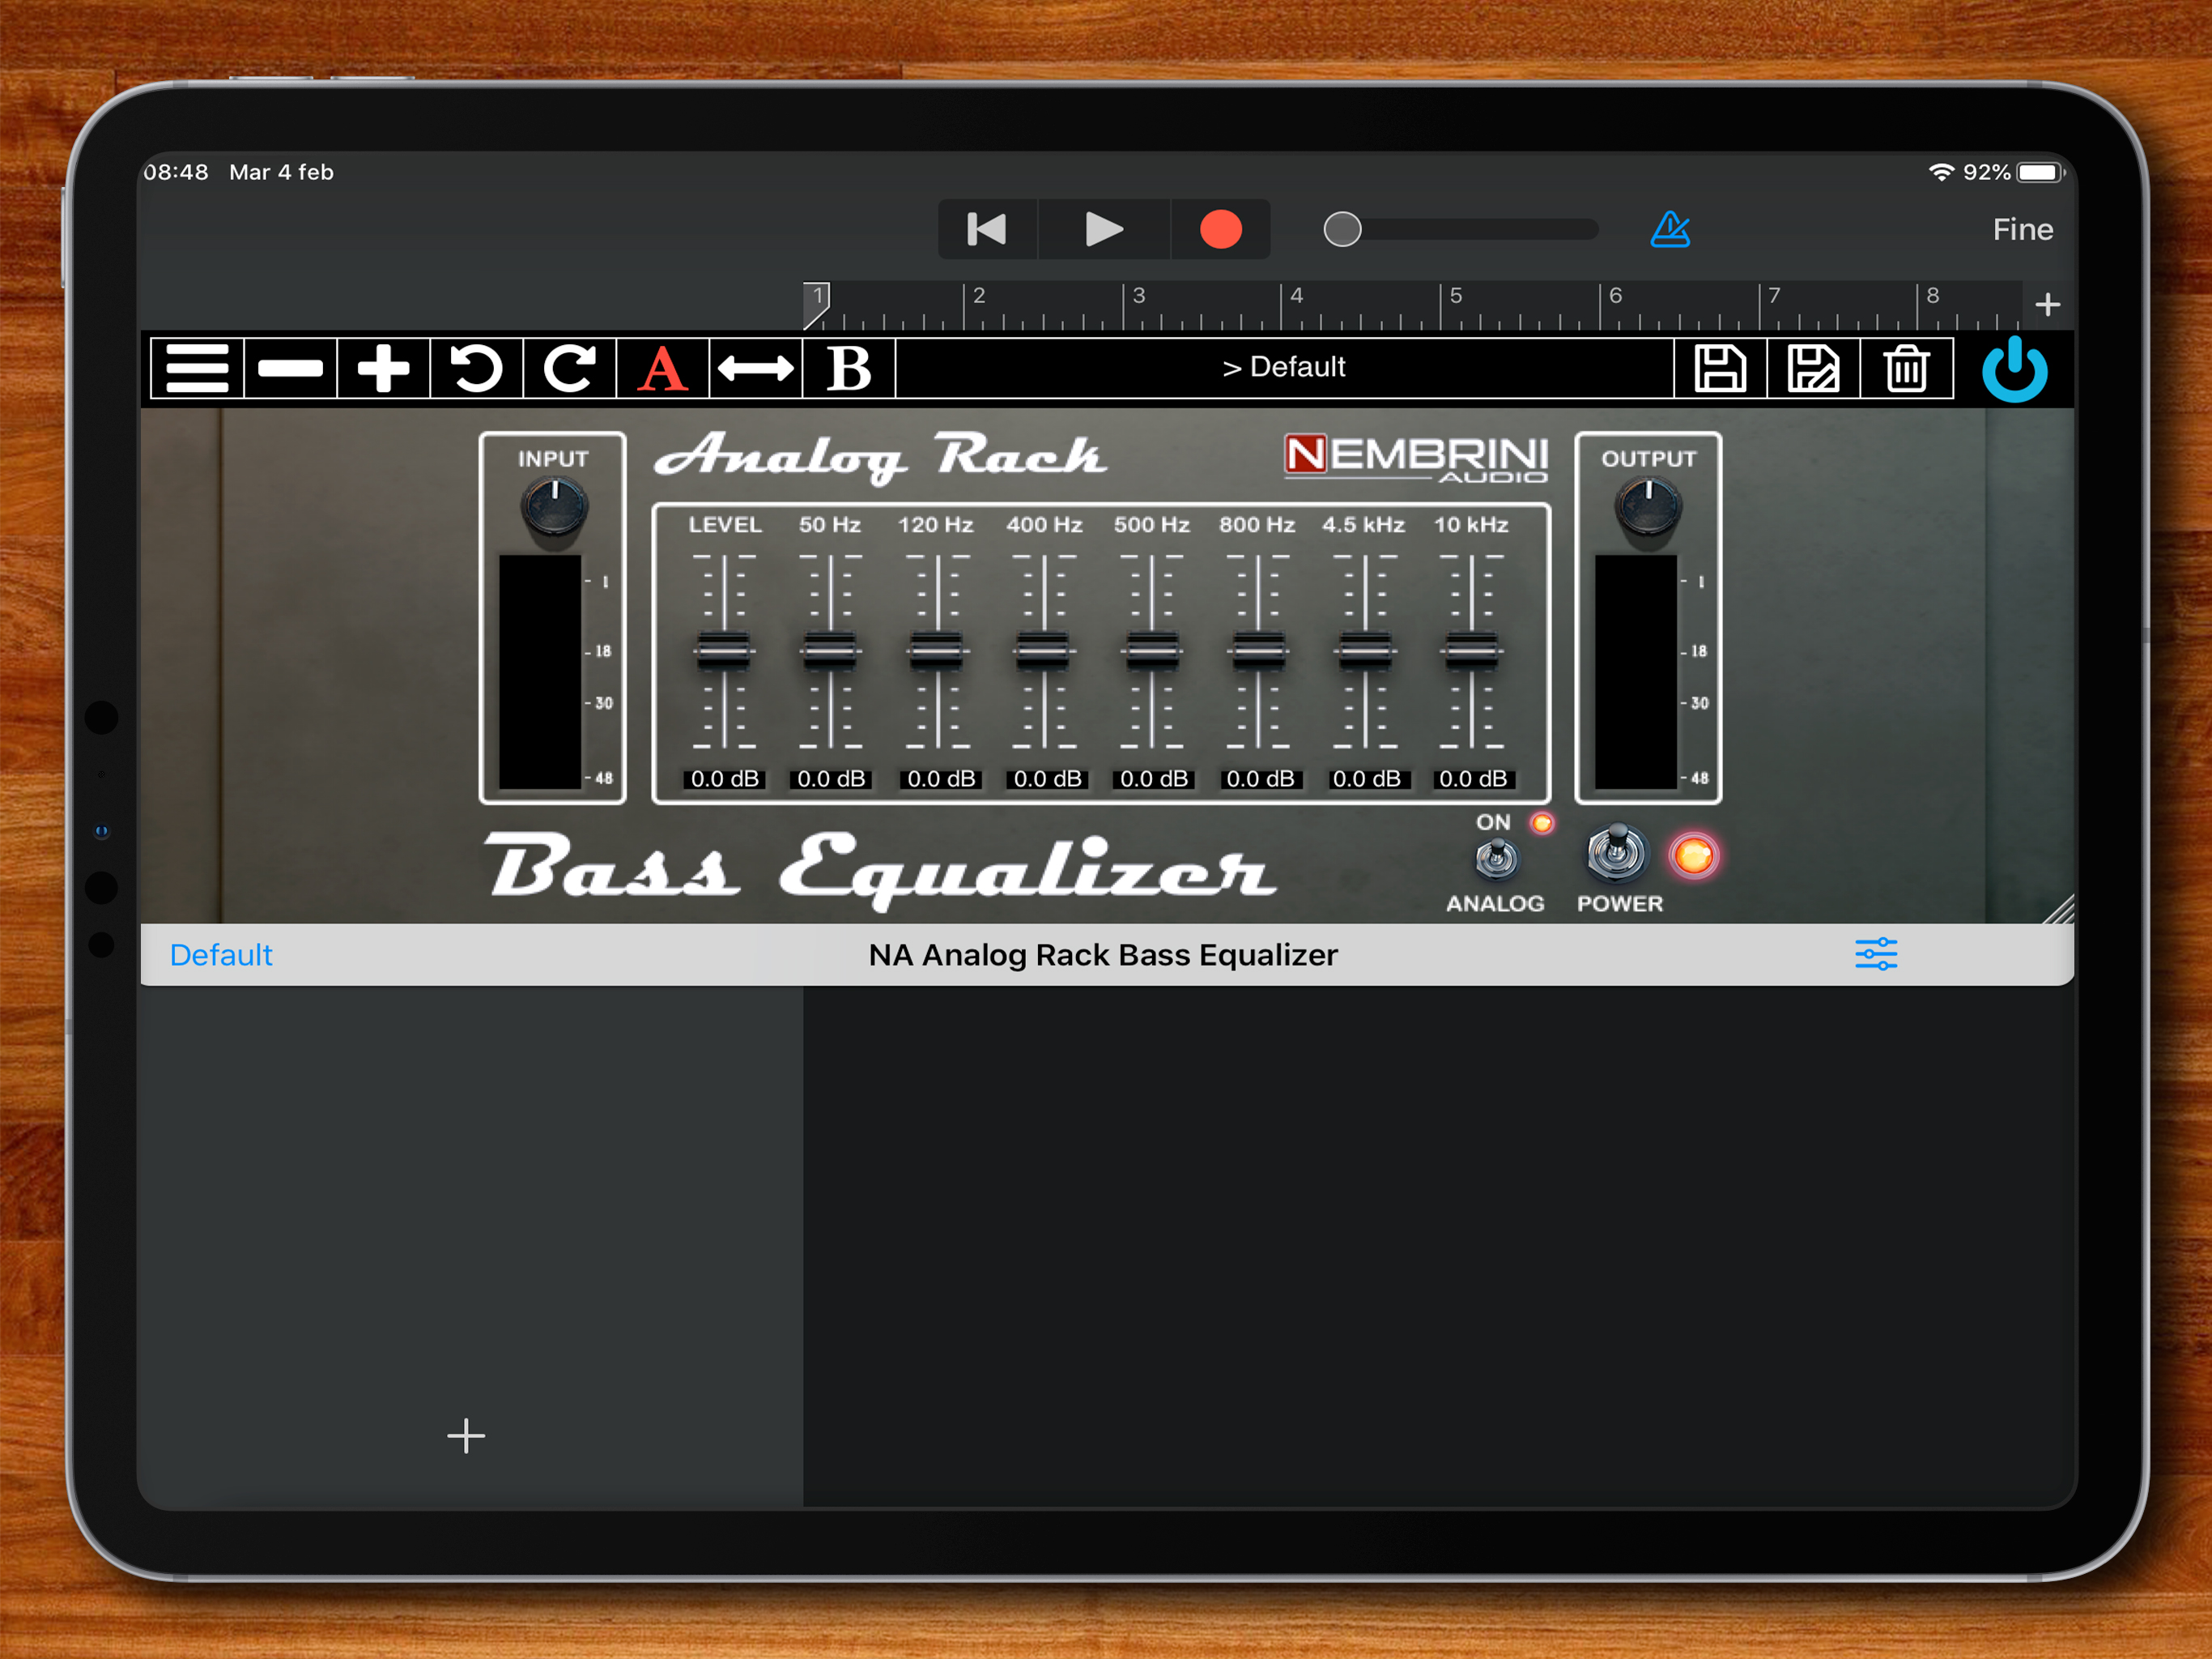Viewport: 2212px width, 1659px height.
Task: Click the 50 Hz fader handle
Action: click(x=830, y=651)
